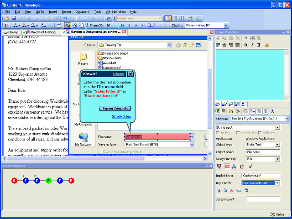
Task: Go to the last frame
Action: pos(143,26)
